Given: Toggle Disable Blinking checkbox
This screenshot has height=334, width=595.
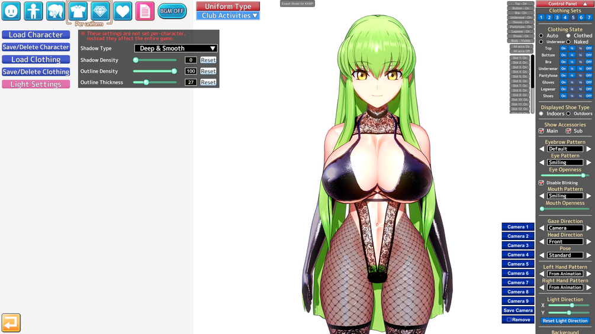Looking at the screenshot, I should point(541,183).
